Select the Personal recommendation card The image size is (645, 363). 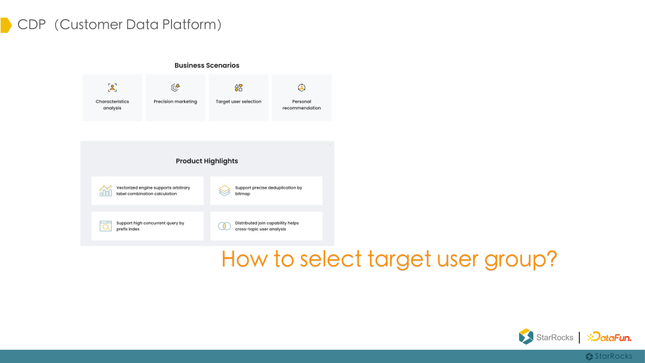302,97
